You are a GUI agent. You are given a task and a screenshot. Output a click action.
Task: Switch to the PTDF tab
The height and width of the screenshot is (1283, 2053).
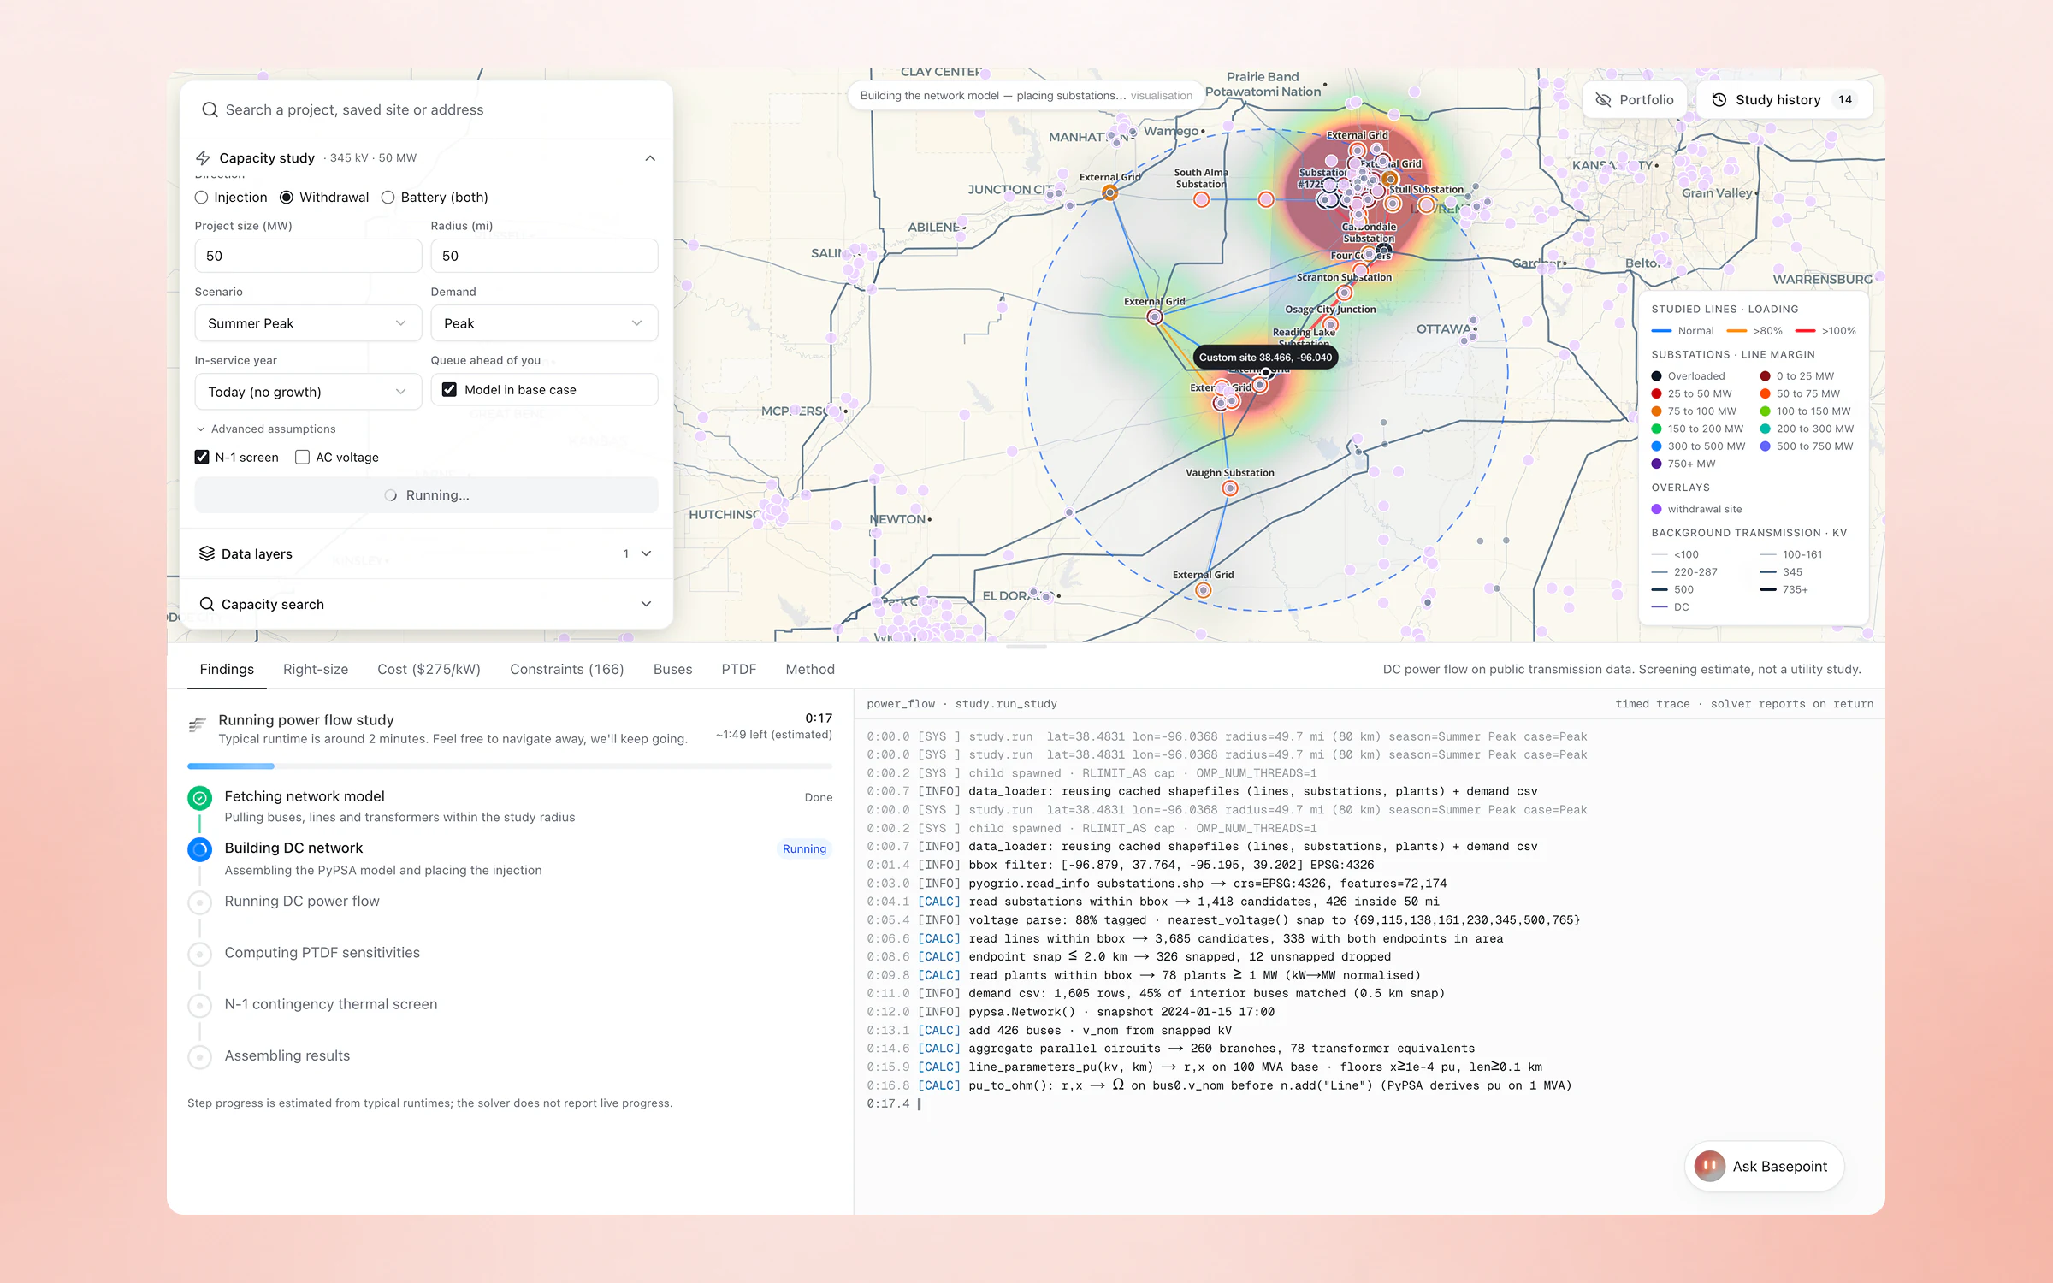point(738,669)
